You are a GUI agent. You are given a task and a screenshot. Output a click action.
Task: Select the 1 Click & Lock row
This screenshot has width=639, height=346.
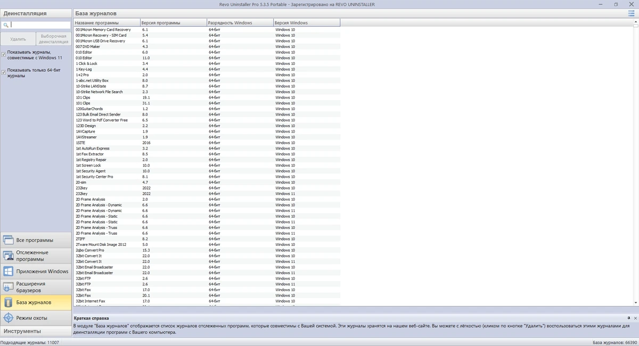click(x=207, y=63)
